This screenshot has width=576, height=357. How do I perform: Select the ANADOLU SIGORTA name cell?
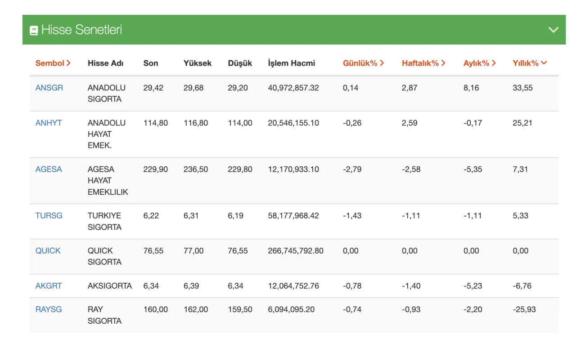click(x=107, y=94)
